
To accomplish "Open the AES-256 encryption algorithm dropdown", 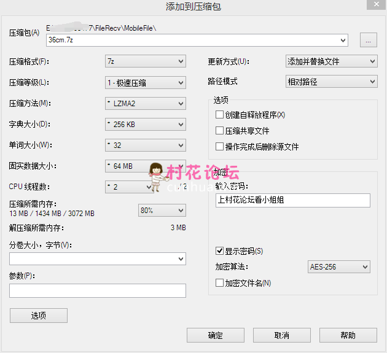I will point(339,266).
